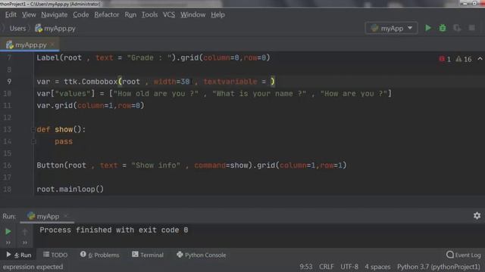Click "Process finished with exit code 0" output
The height and width of the screenshot is (272, 485).
coord(114,230)
